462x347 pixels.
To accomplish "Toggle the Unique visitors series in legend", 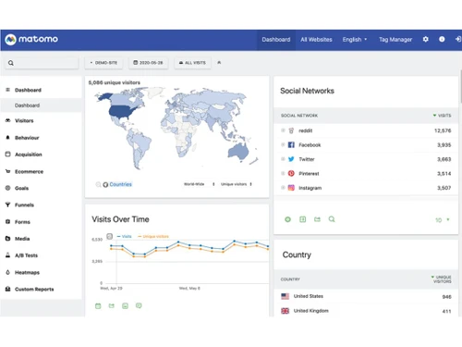I will (153, 236).
